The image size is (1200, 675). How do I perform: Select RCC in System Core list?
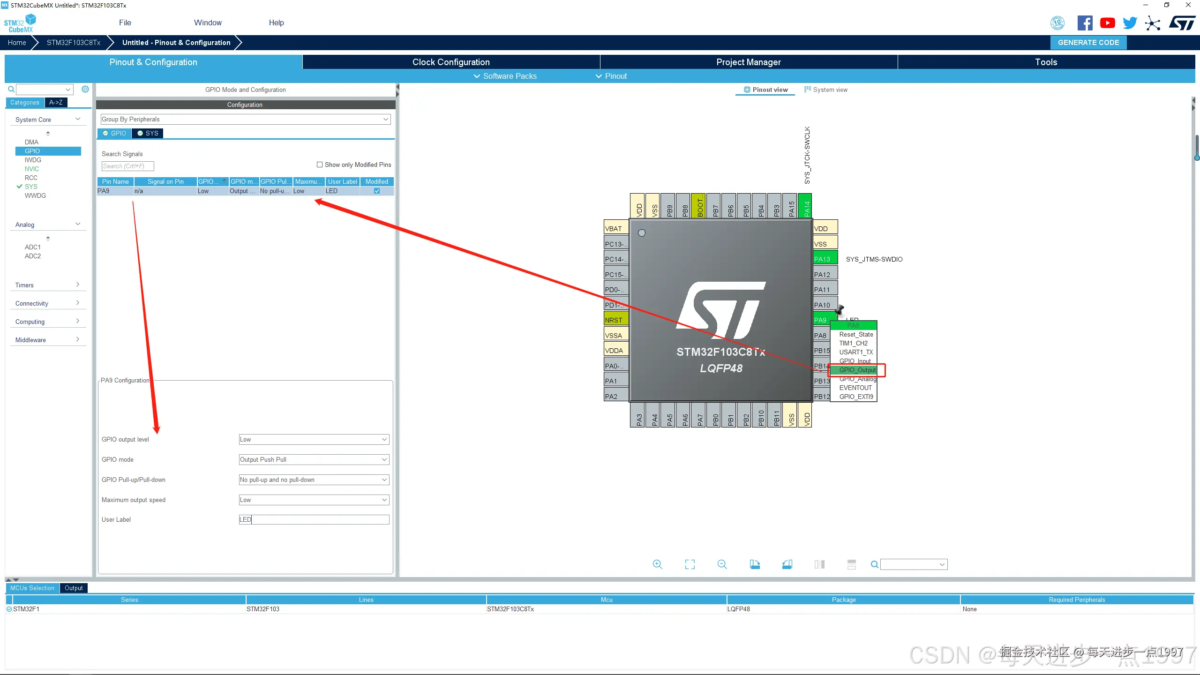[31, 178]
